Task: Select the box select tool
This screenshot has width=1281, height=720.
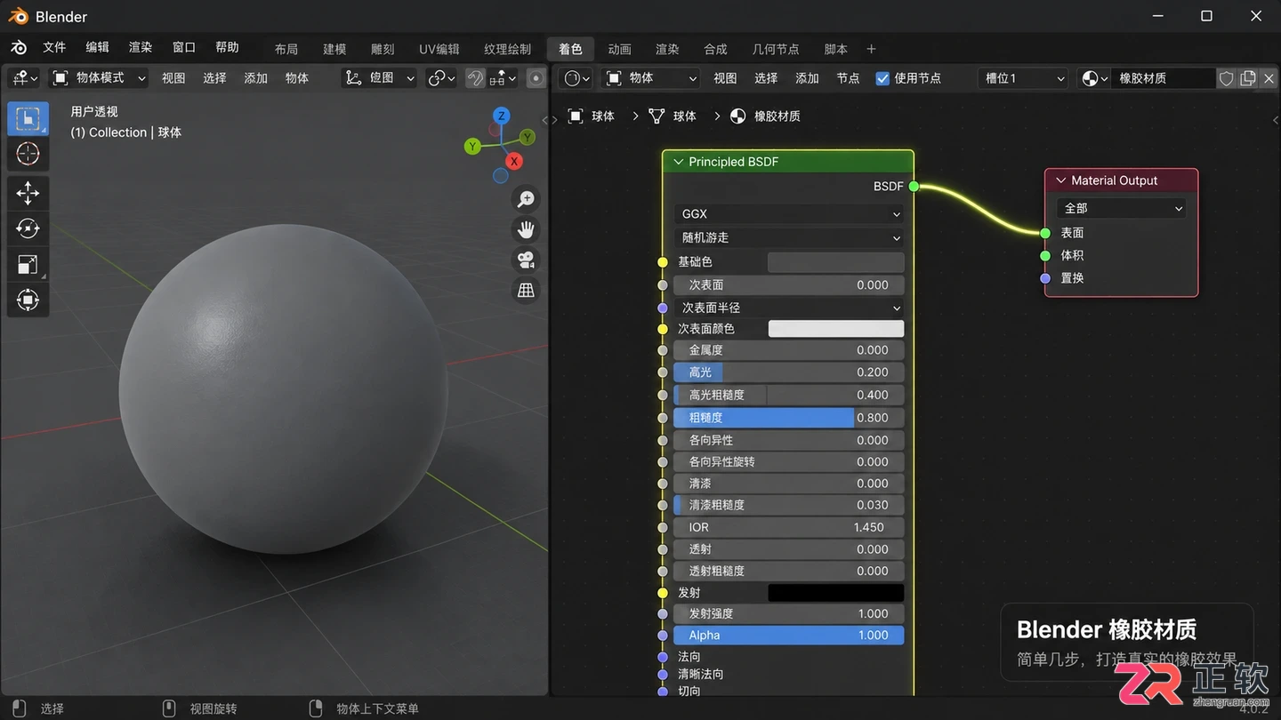Action: [x=28, y=118]
